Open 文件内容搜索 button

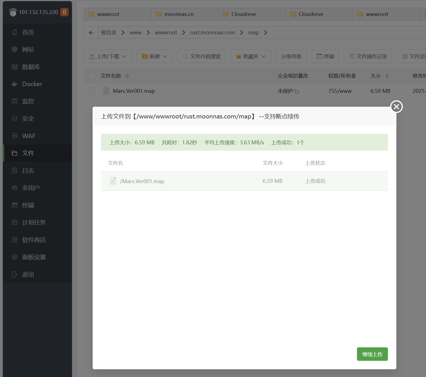click(202, 56)
